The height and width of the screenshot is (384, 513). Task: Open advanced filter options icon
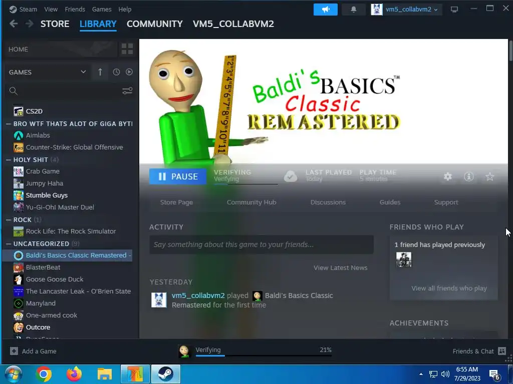coord(127,90)
